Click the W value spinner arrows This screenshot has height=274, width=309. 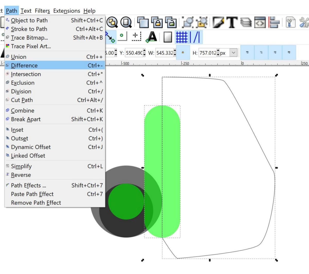point(175,53)
